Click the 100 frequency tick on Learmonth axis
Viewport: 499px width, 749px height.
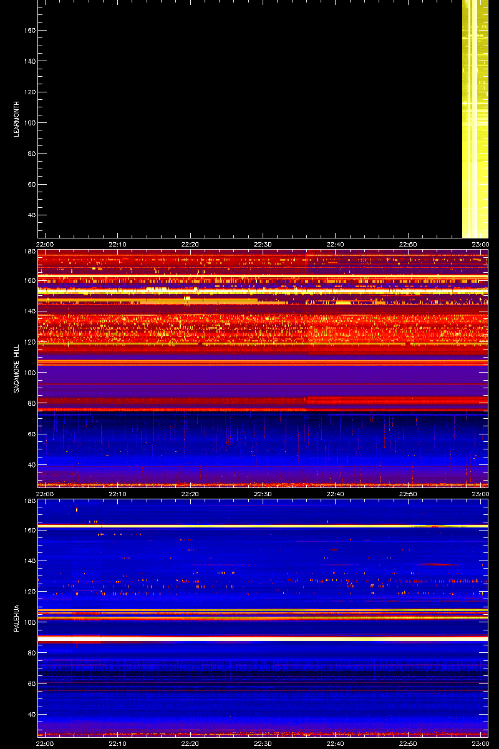point(29,123)
